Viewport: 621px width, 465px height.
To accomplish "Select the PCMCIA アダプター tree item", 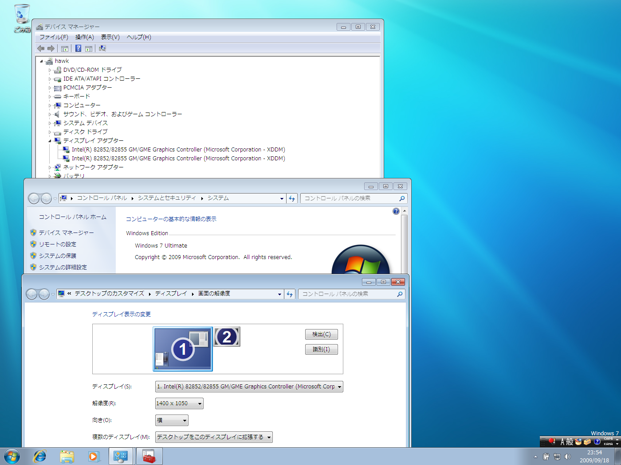I will click(x=88, y=88).
